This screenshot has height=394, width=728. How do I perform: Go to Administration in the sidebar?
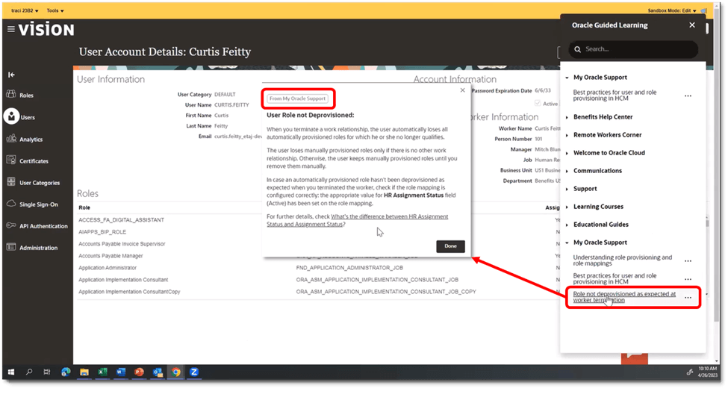(x=39, y=248)
